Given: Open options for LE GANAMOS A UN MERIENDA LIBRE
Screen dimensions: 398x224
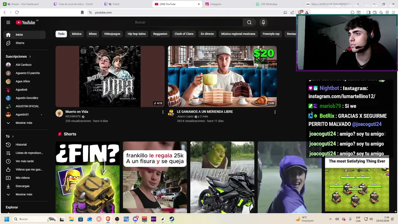Looking at the screenshot, I should coord(275,112).
